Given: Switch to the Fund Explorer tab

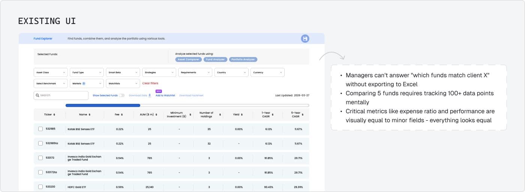Looking at the screenshot, I should point(43,39).
